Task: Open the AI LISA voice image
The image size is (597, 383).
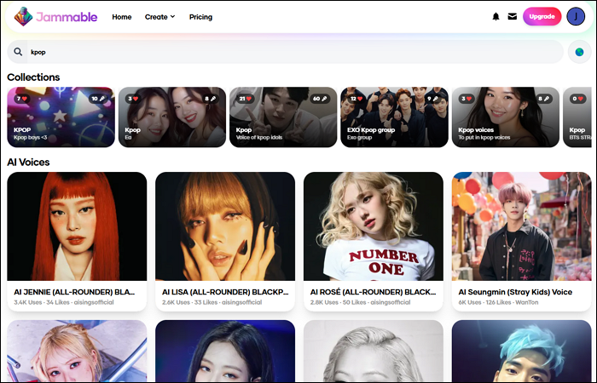Action: tap(225, 226)
